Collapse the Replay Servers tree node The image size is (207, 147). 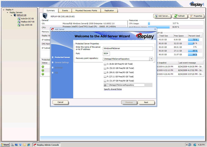7,12
